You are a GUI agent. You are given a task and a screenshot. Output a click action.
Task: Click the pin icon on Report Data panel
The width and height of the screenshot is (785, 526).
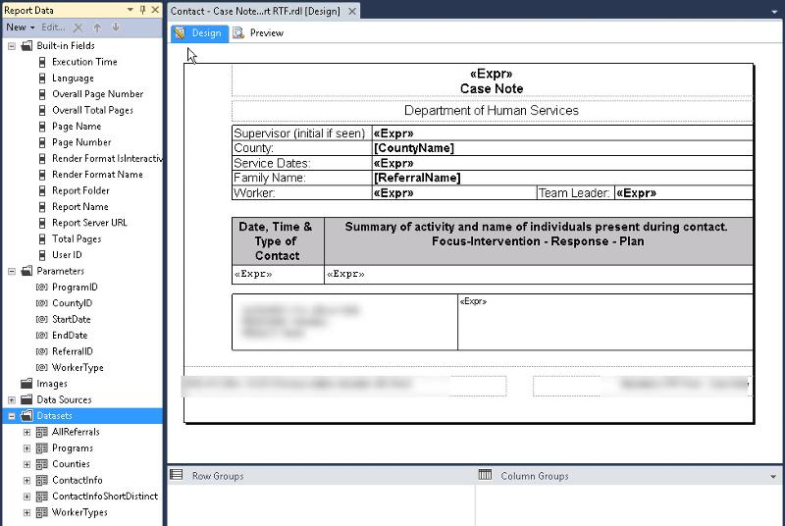point(142,10)
